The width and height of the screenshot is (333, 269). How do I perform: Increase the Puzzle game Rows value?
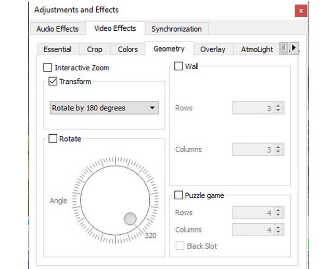tap(278, 210)
